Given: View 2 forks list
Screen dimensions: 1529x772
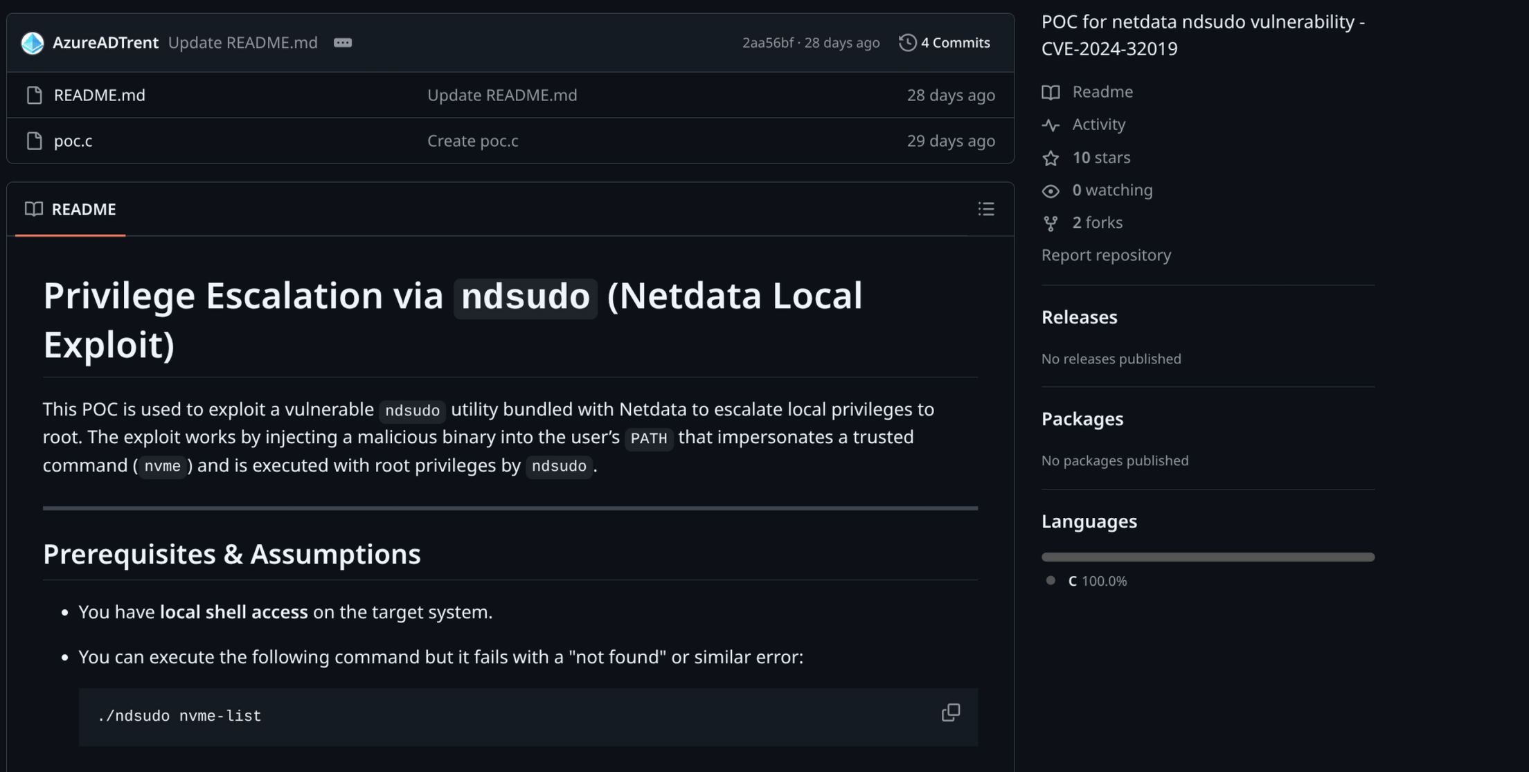Looking at the screenshot, I should pyautogui.click(x=1098, y=223).
